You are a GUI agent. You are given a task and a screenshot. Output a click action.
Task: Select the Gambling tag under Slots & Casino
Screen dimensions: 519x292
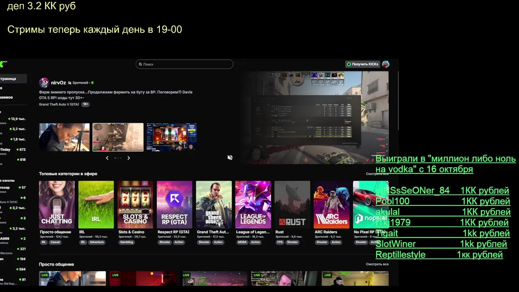pyautogui.click(x=126, y=242)
